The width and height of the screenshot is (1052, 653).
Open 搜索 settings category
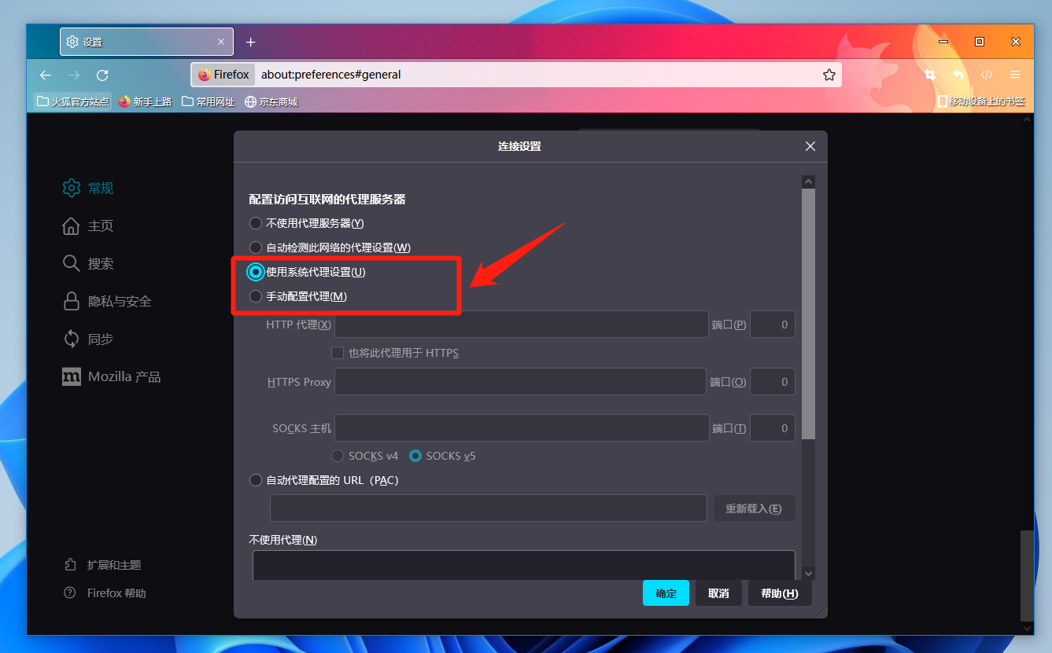(x=88, y=263)
